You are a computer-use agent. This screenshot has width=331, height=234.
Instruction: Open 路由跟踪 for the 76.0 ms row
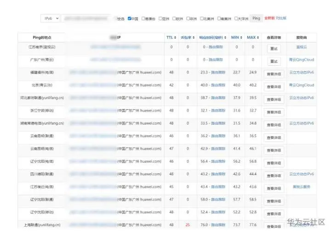click(x=218, y=225)
